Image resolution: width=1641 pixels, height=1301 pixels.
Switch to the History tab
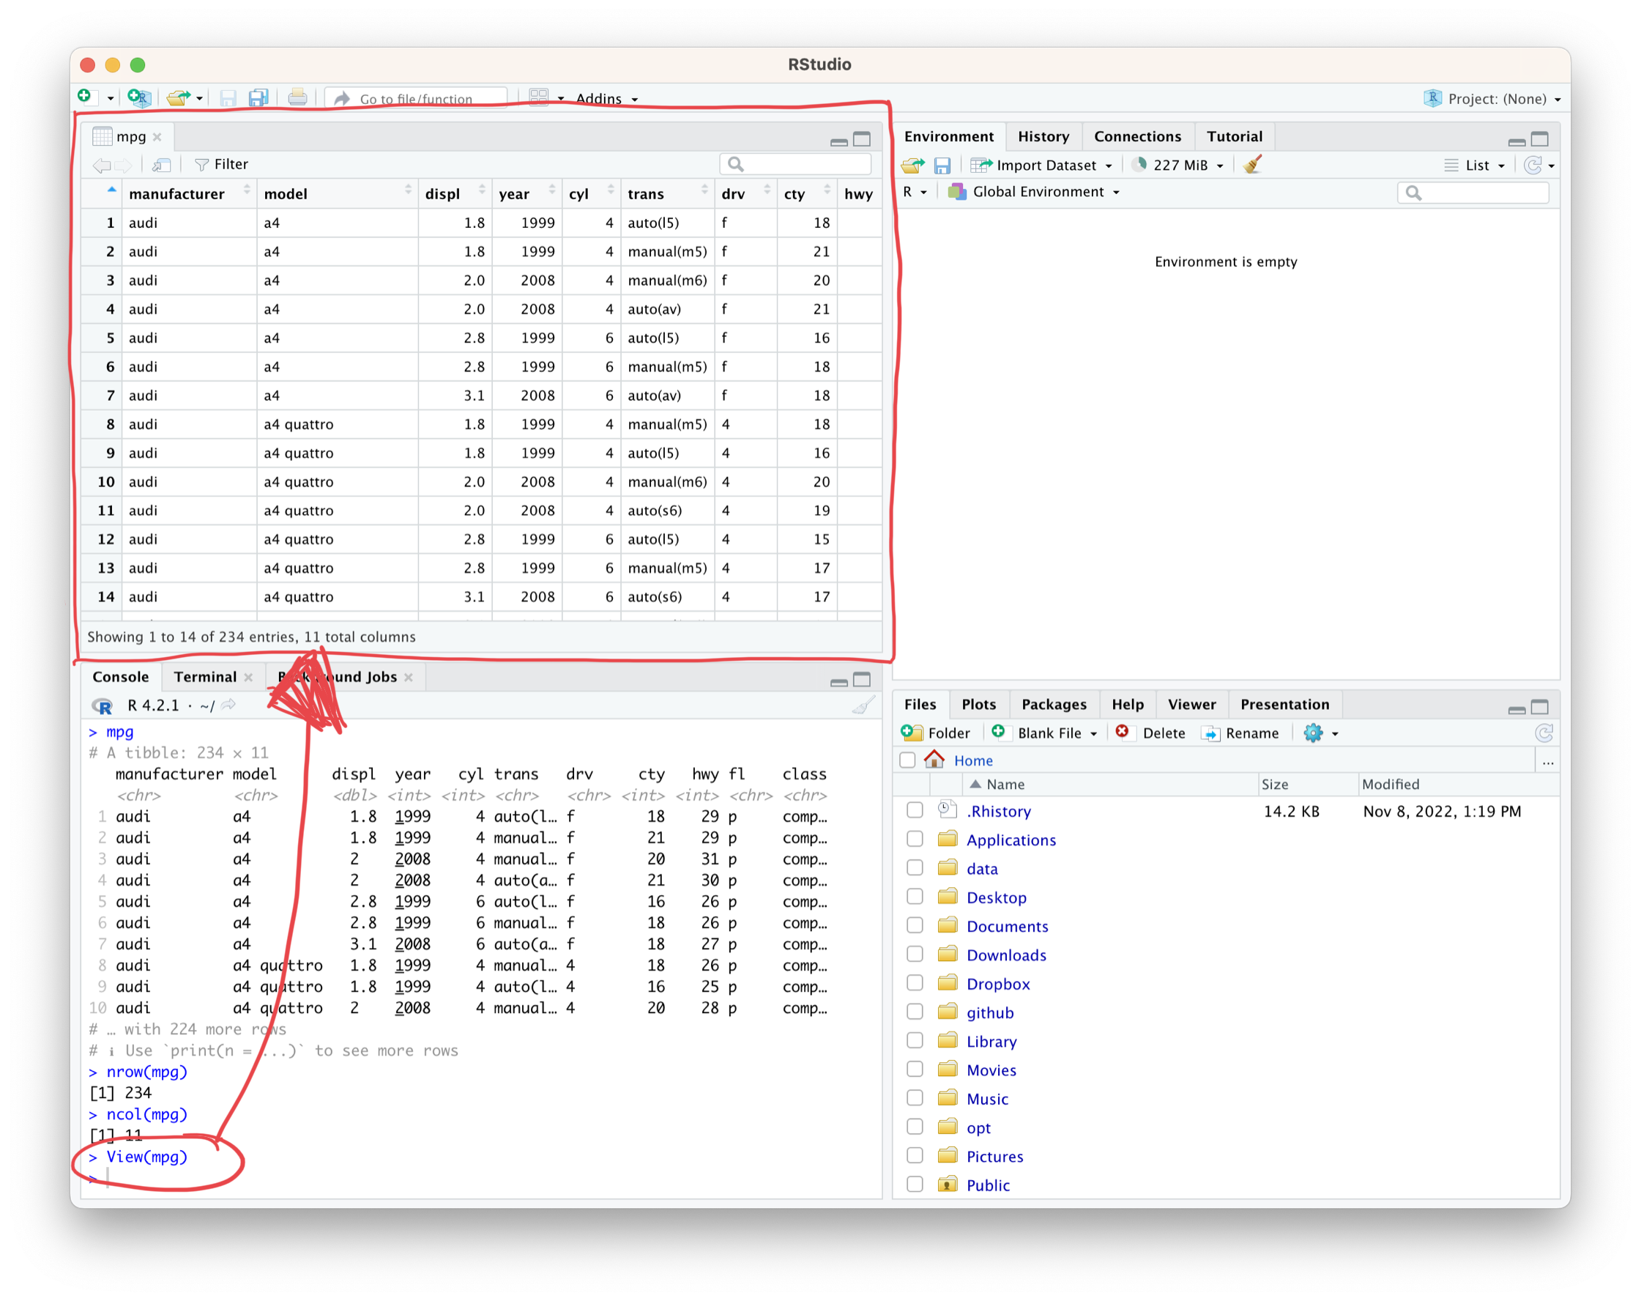click(x=1043, y=136)
